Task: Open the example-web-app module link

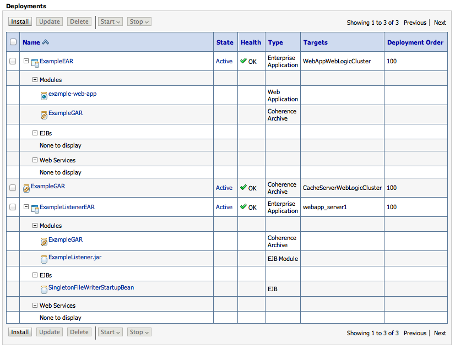Action: tap(73, 94)
